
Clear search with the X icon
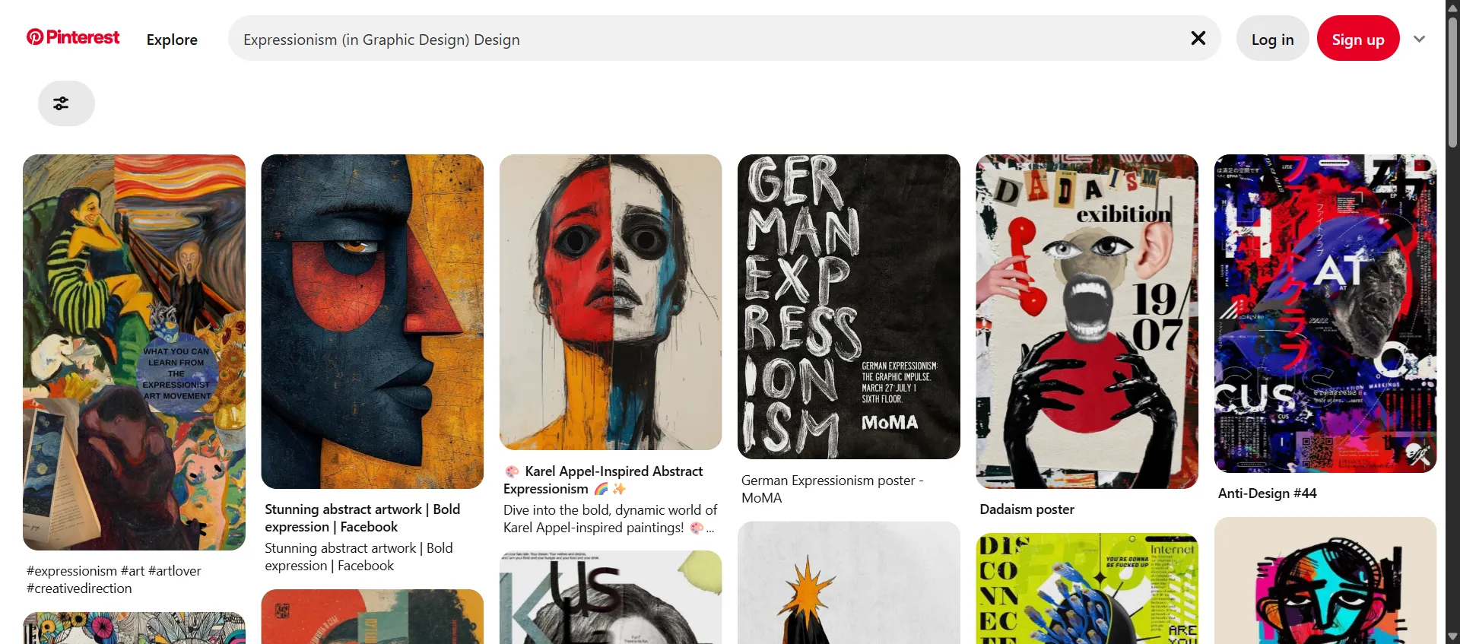pyautogui.click(x=1198, y=38)
